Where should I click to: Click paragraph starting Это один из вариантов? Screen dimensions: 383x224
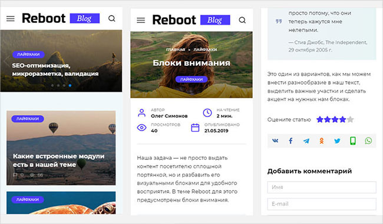(319, 86)
